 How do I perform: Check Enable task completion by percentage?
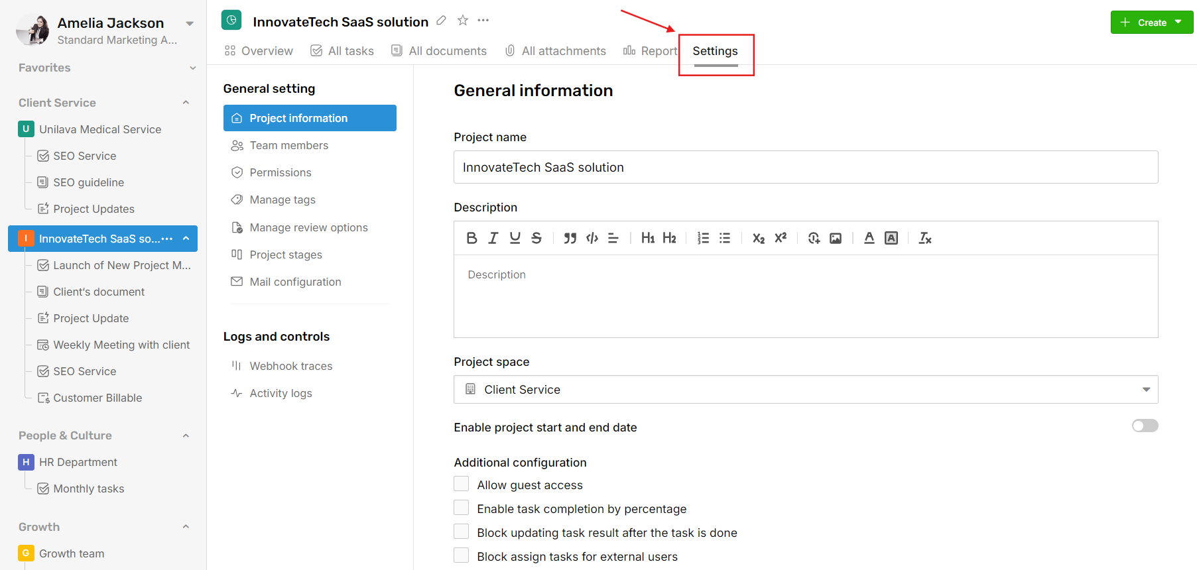pyautogui.click(x=462, y=508)
